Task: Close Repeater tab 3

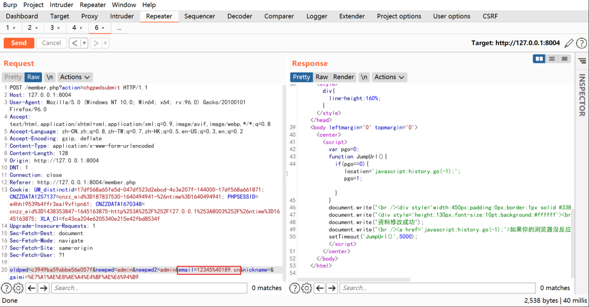Action: click(x=58, y=28)
